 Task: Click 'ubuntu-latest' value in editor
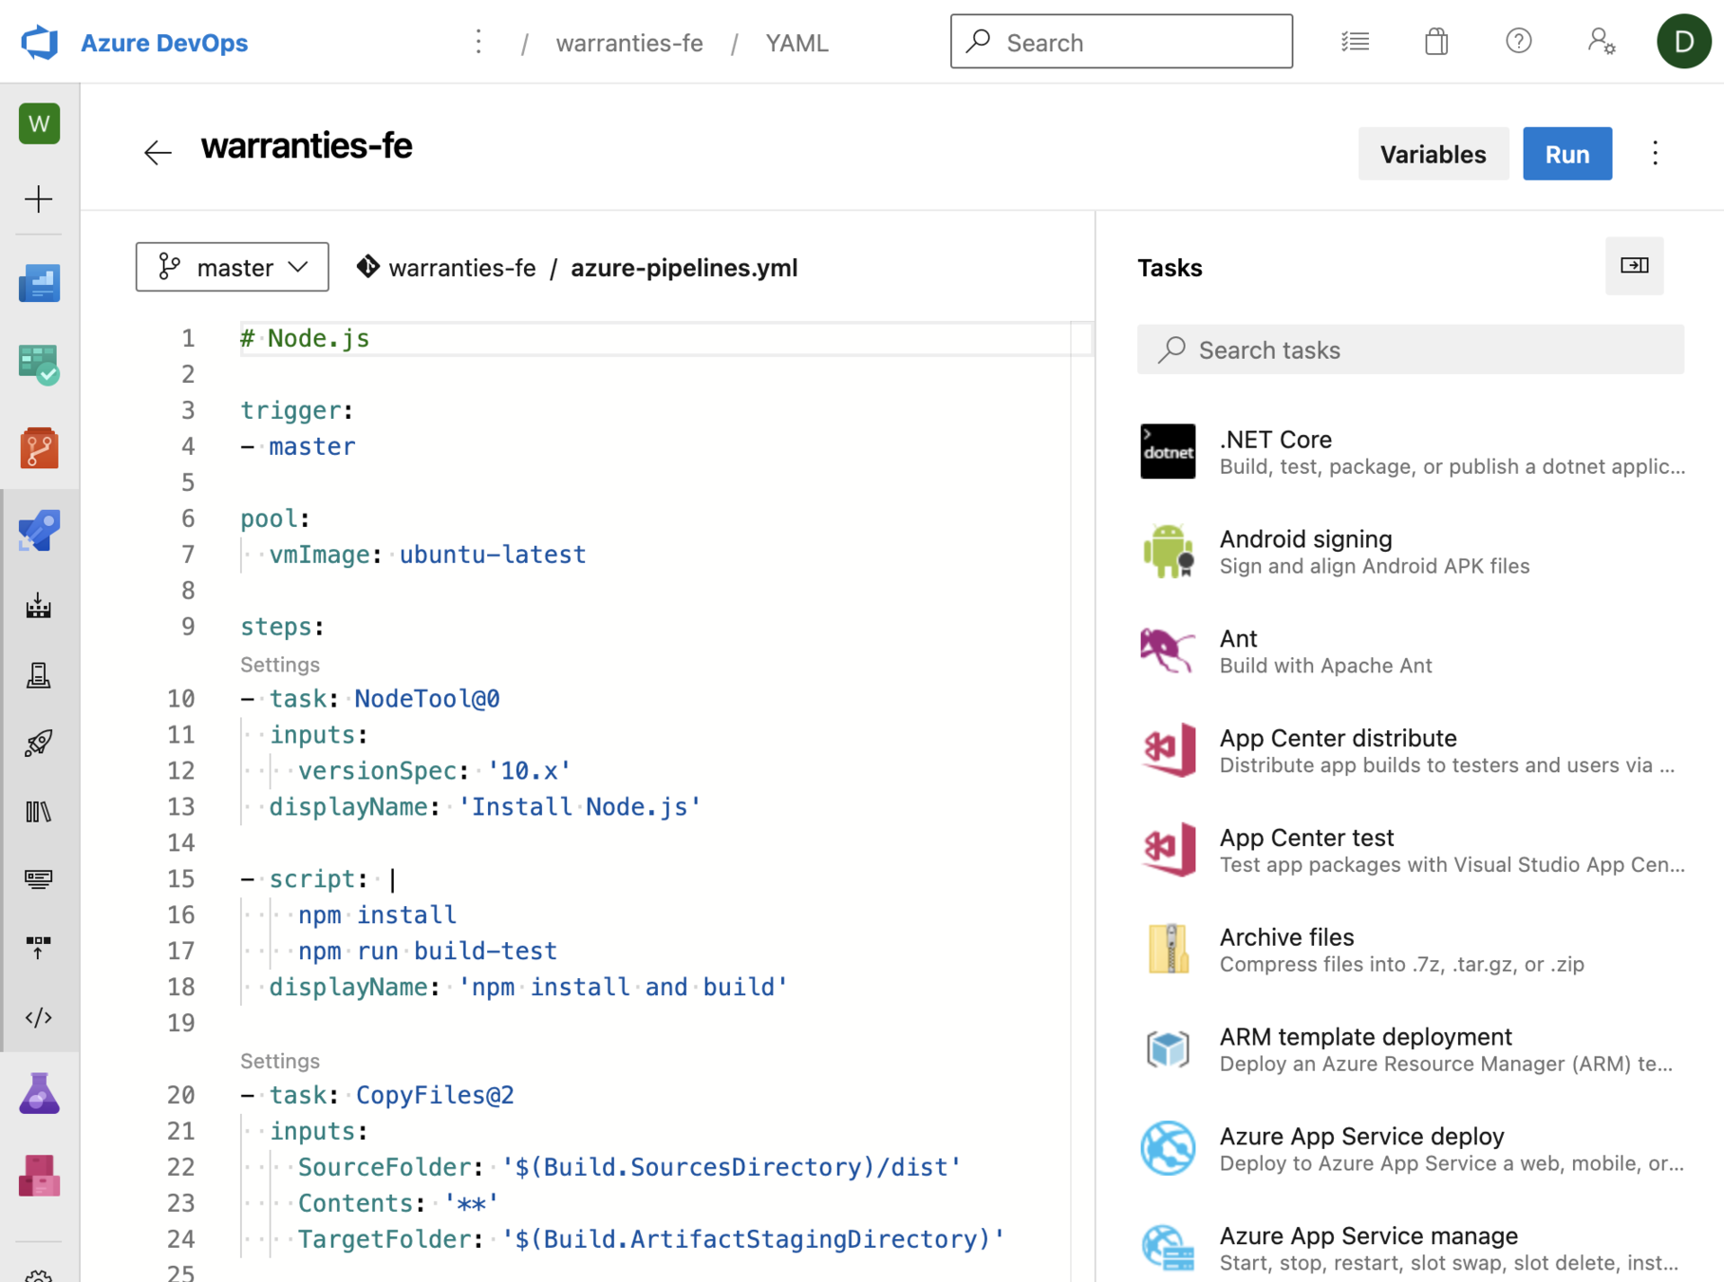(492, 555)
